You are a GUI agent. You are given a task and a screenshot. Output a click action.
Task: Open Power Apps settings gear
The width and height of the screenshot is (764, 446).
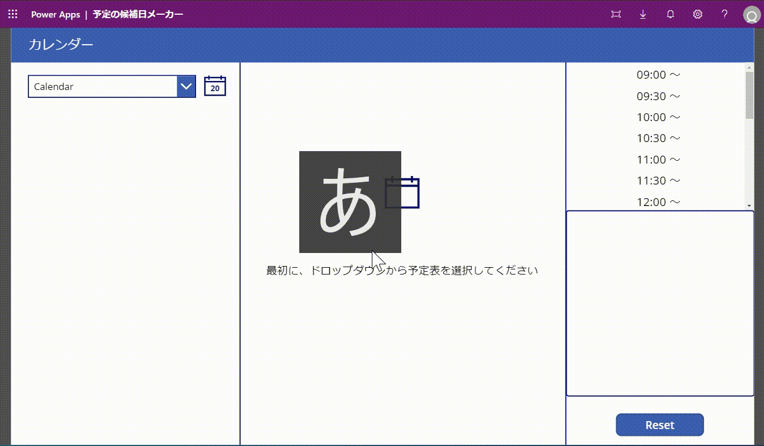[x=697, y=14]
